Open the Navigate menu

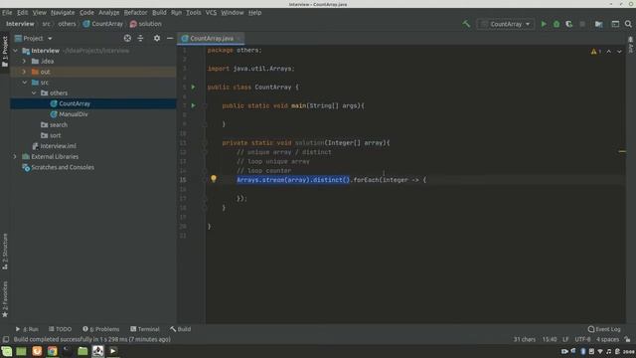click(x=63, y=13)
